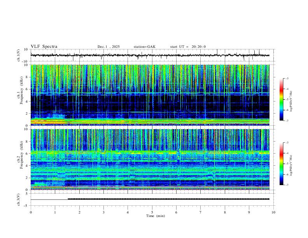
Task: Click the '-3' label on ch.1 colorbar
Action: coord(287,78)
